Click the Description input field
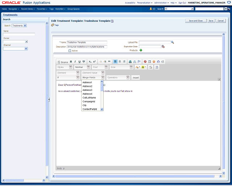 87,46
